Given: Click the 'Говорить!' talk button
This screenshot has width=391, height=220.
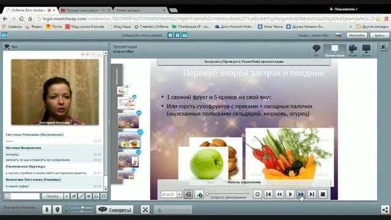Looking at the screenshot, I should [x=115, y=210].
